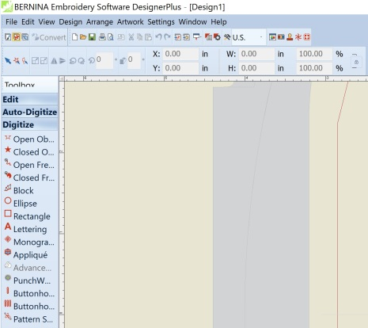Open the Settings menu
Image resolution: width=368 pixels, height=328 pixels.
click(x=161, y=22)
